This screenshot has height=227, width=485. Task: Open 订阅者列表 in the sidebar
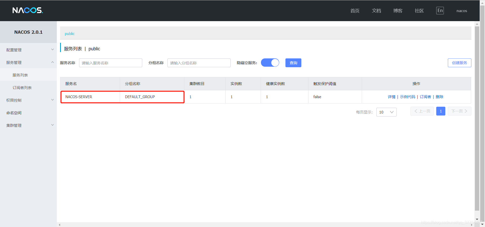28,88
